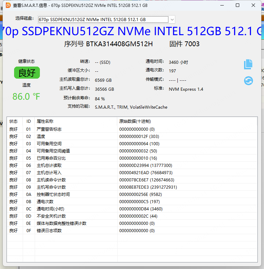264x269 pixels.
Task: Click the ID cell 0A
Action: click(x=29, y=195)
